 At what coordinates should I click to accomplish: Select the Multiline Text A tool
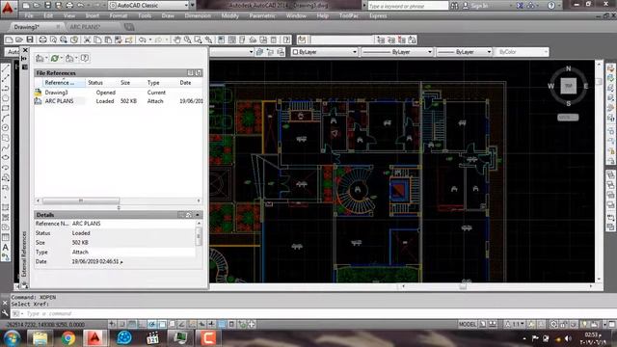click(6, 248)
